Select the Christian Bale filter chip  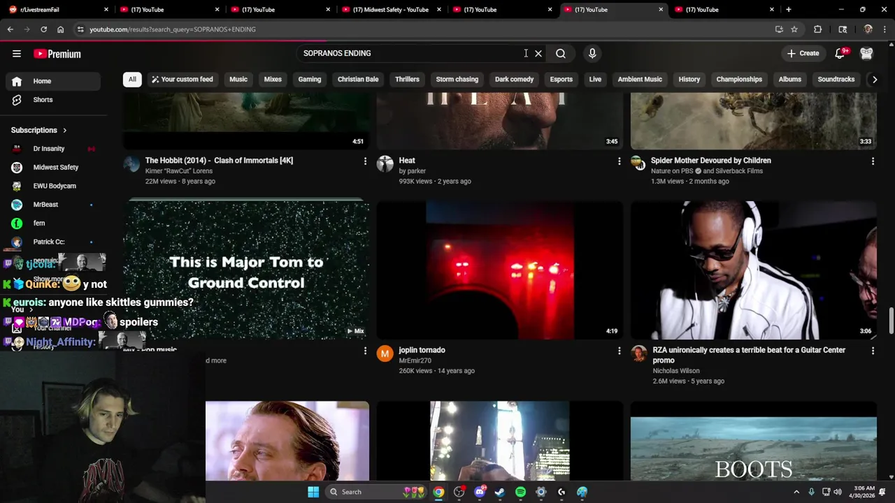(x=358, y=79)
